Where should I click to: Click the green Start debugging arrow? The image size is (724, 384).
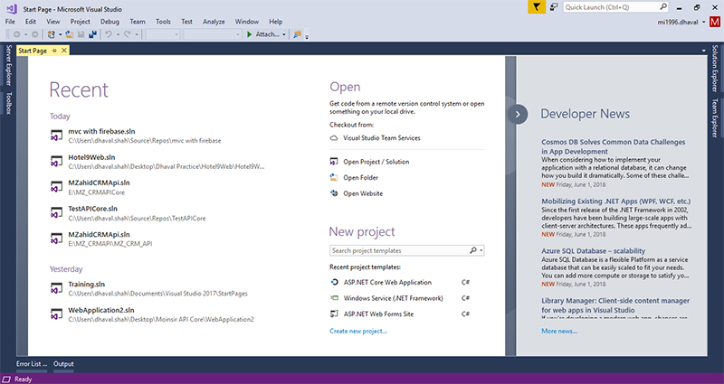pos(250,34)
